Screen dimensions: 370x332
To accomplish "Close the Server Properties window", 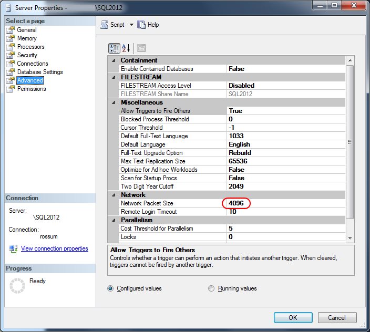I will [x=354, y=5].
